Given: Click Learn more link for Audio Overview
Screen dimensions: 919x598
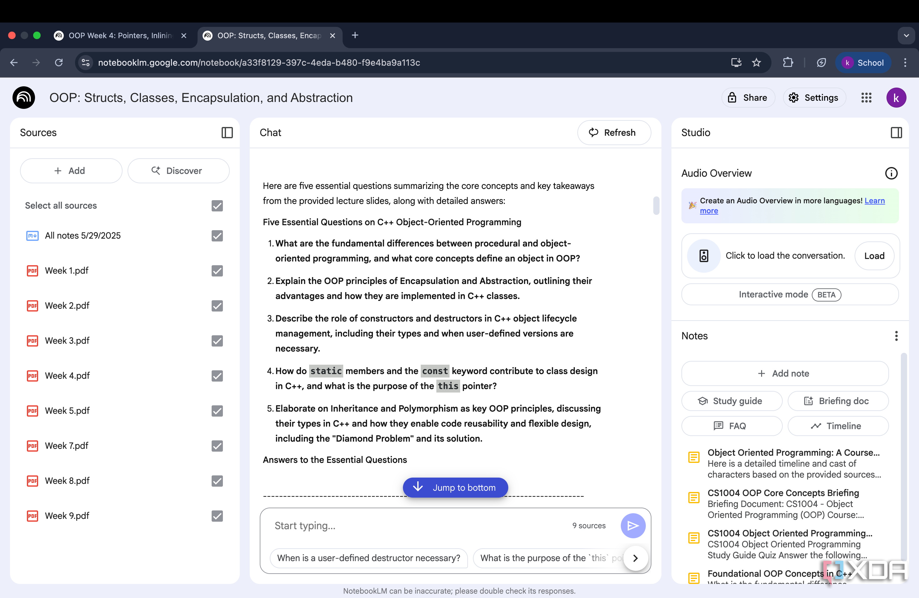Looking at the screenshot, I should [792, 205].
